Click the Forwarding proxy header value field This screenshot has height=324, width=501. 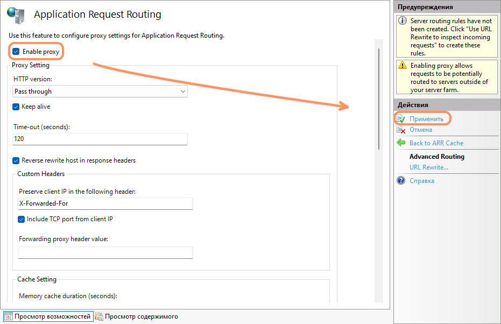pos(105,252)
